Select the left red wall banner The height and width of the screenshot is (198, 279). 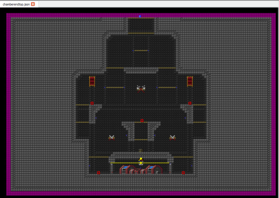92,81
